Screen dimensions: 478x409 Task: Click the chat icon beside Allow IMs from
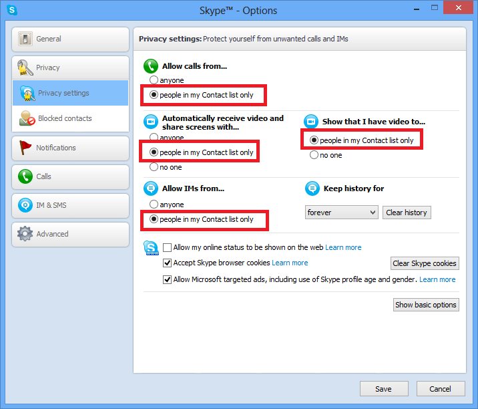[151, 188]
